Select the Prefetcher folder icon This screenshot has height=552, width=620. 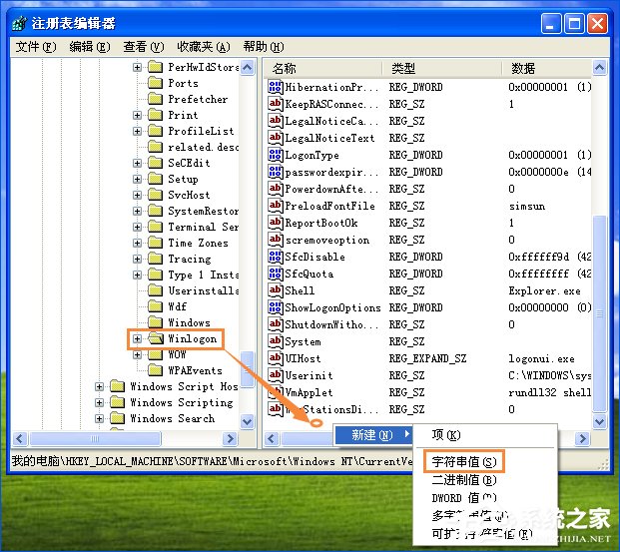(155, 99)
